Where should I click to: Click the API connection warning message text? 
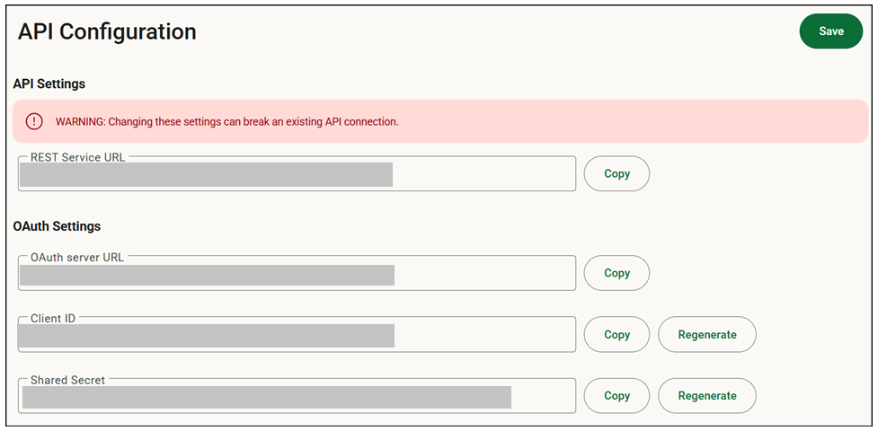pos(226,121)
